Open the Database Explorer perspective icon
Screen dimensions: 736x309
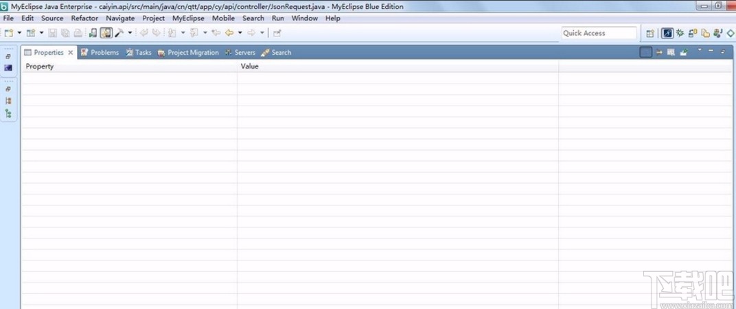(692, 34)
